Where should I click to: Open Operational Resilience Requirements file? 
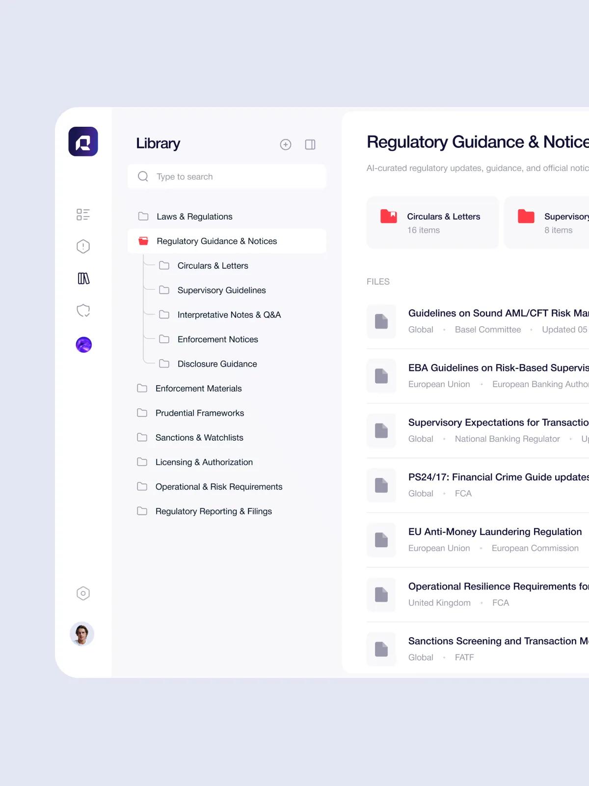(478, 594)
